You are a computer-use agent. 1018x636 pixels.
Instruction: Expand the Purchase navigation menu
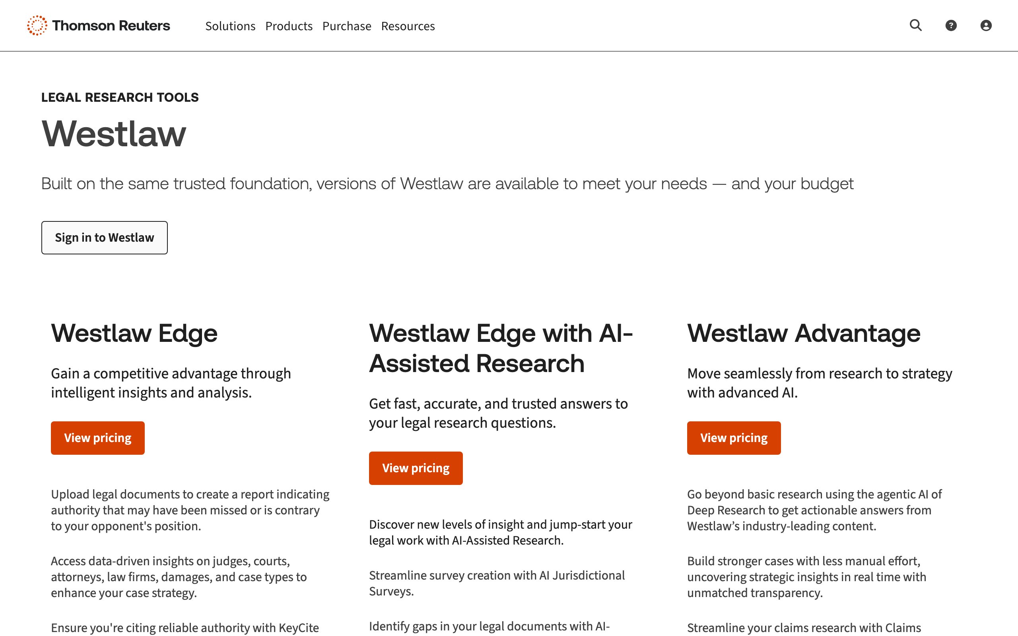click(347, 26)
